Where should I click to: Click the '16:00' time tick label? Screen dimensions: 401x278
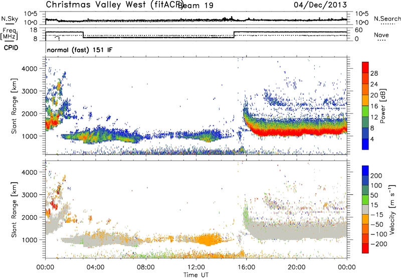coord(246,267)
